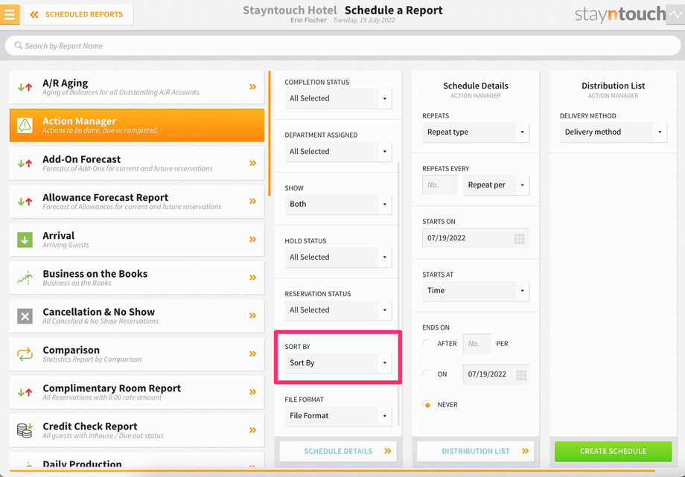Click the chevron on Credit Check Report row
Screen dimensions: 685x477
point(252,430)
